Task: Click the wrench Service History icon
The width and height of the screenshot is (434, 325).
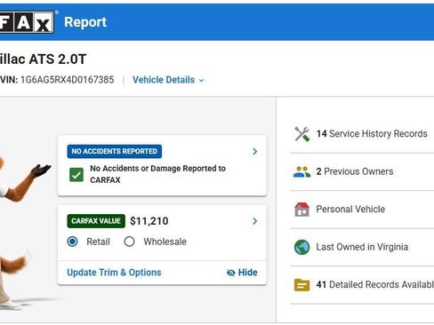Action: 301,134
